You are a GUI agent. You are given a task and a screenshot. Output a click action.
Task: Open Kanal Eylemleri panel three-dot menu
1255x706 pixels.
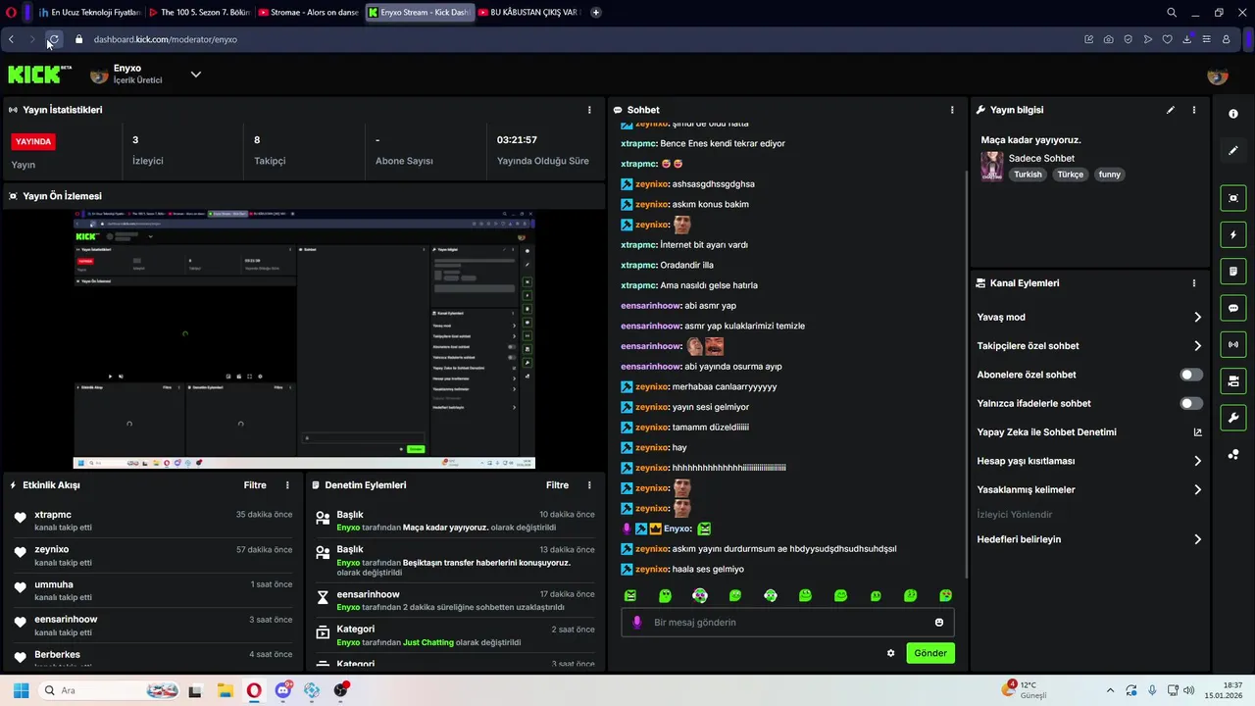tap(1194, 283)
